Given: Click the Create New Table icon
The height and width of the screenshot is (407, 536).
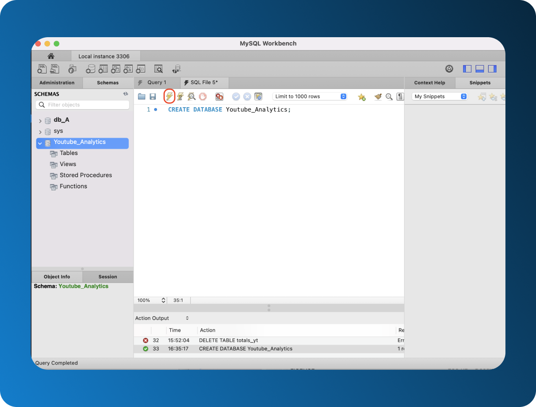Looking at the screenshot, I should (x=103, y=69).
